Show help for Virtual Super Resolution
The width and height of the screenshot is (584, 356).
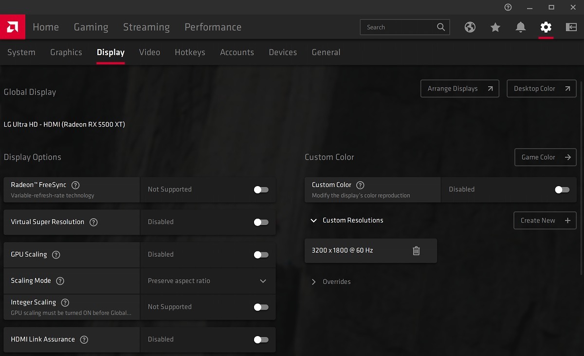[x=93, y=222]
